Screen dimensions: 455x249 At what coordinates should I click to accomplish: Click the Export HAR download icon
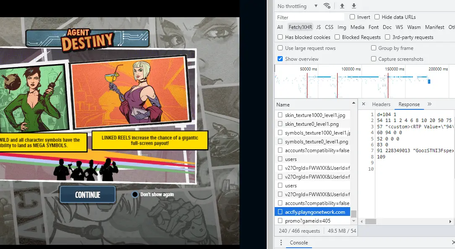point(354,6)
